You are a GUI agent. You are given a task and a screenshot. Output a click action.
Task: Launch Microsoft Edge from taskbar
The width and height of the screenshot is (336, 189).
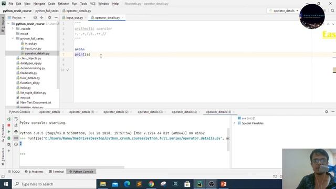127,184
